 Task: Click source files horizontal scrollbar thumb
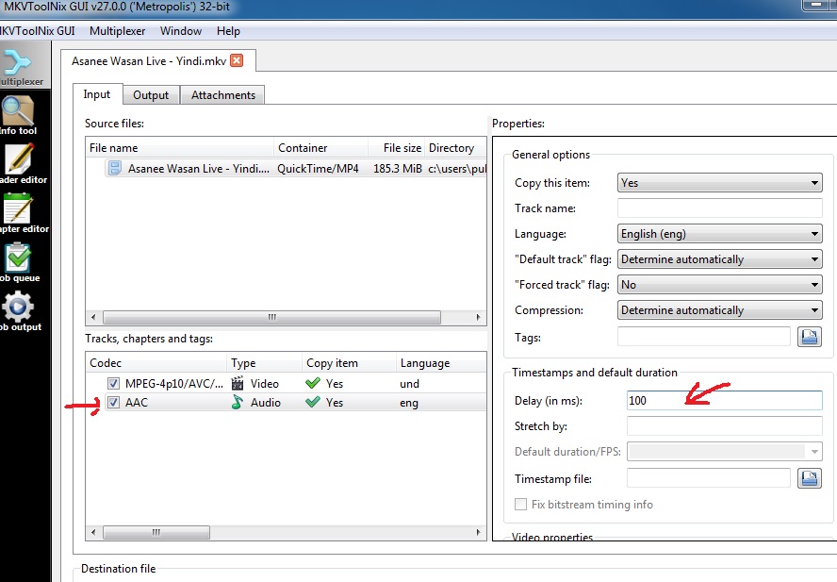coord(271,317)
